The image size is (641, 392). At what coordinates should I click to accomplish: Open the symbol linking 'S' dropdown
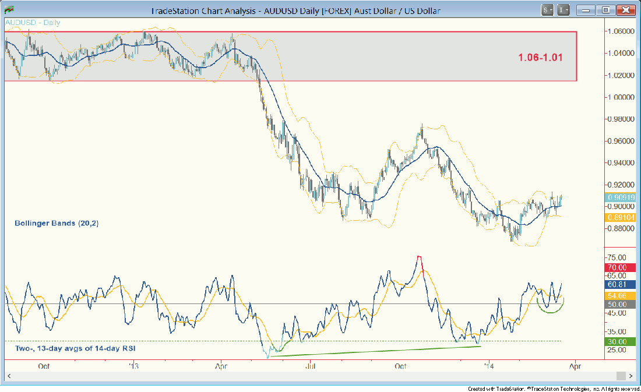point(548,10)
